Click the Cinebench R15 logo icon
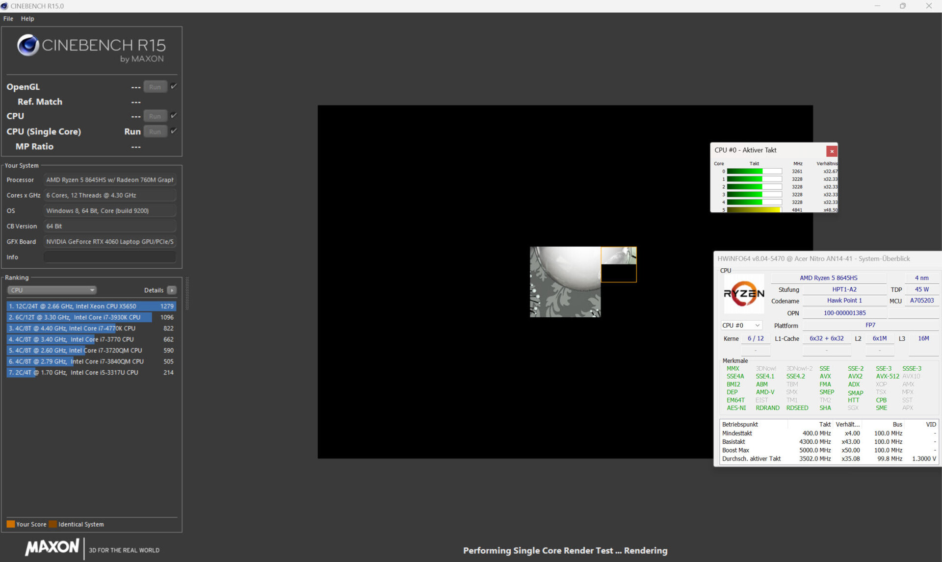This screenshot has width=942, height=562. [x=28, y=45]
